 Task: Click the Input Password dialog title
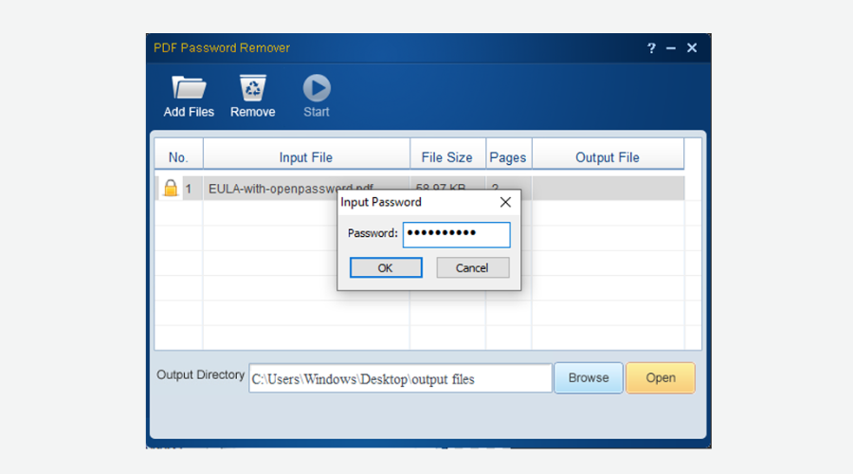click(381, 202)
